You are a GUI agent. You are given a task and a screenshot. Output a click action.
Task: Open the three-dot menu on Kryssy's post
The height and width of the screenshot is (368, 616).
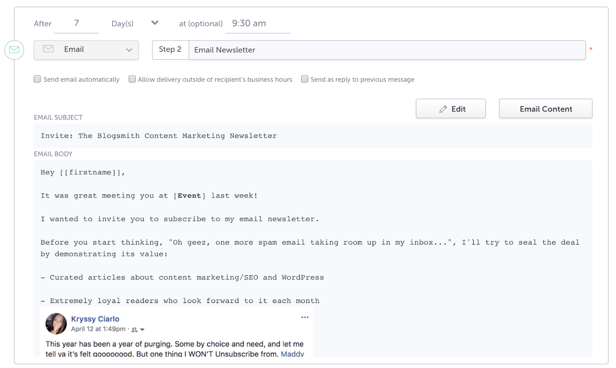click(x=305, y=317)
